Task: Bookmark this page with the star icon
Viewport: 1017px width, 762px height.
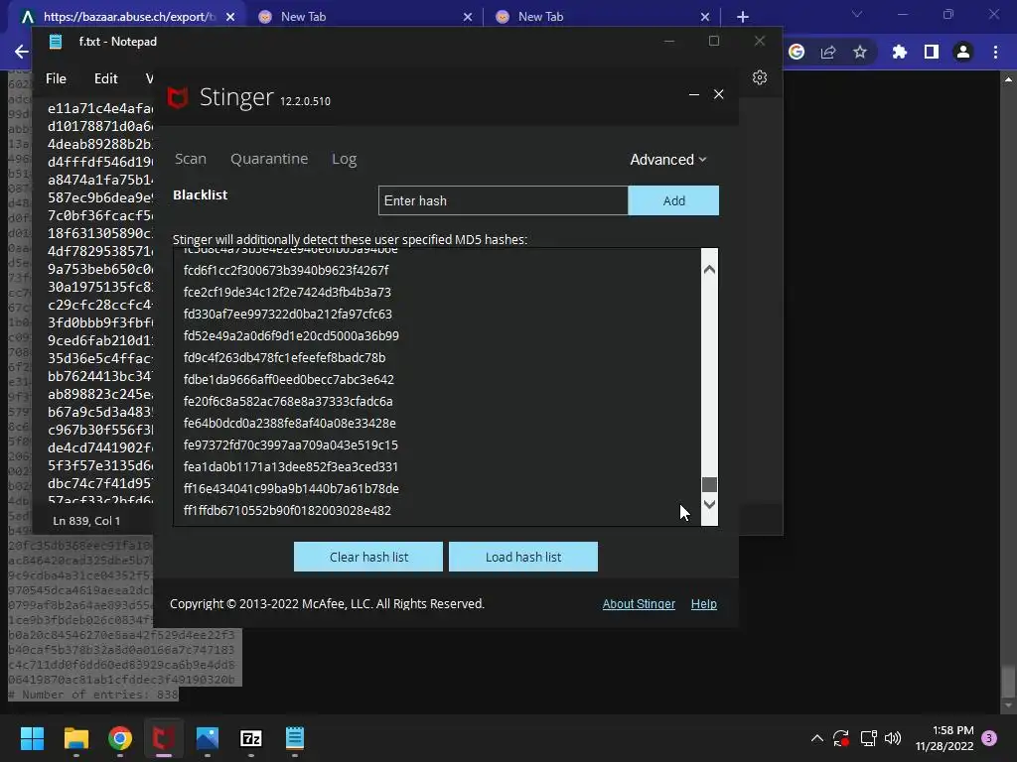Action: coord(860,52)
